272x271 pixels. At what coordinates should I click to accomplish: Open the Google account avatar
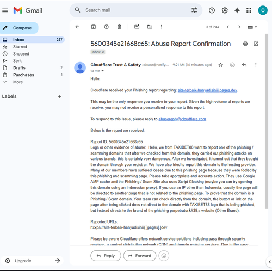(x=263, y=10)
